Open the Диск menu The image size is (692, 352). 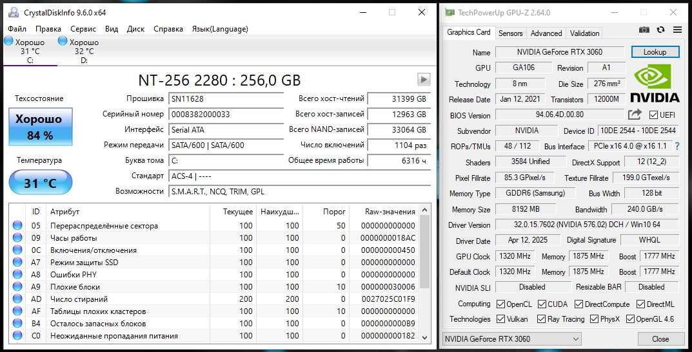point(136,29)
